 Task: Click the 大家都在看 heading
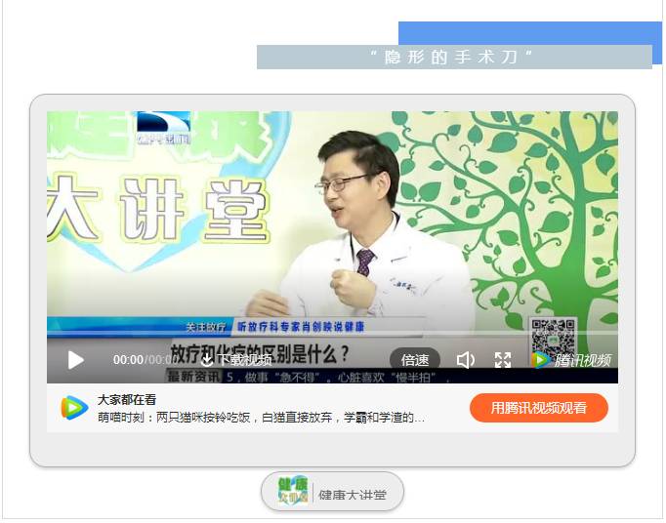127,399
